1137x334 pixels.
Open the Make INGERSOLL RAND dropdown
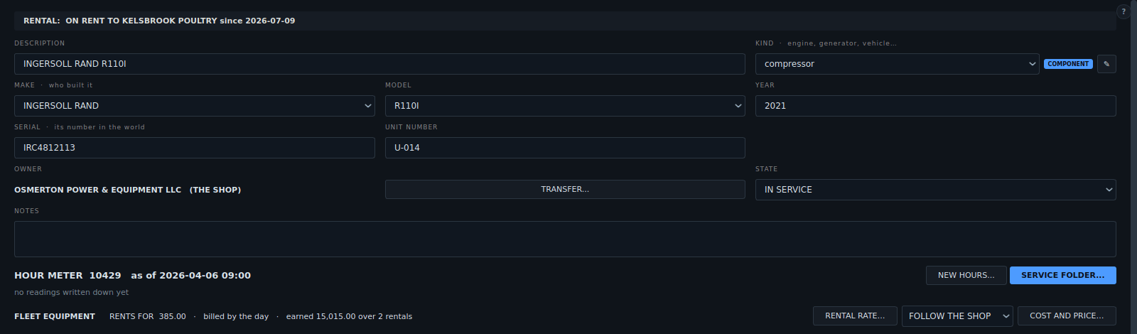coord(195,106)
